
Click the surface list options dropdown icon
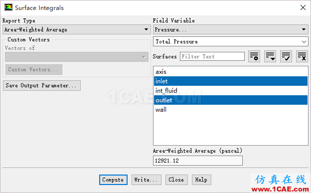click(270, 56)
